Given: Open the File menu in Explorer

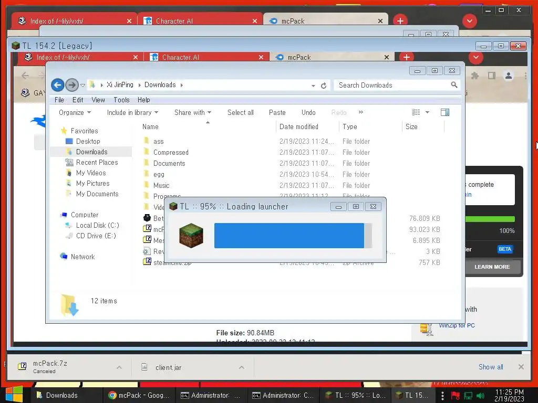Looking at the screenshot, I should [59, 100].
